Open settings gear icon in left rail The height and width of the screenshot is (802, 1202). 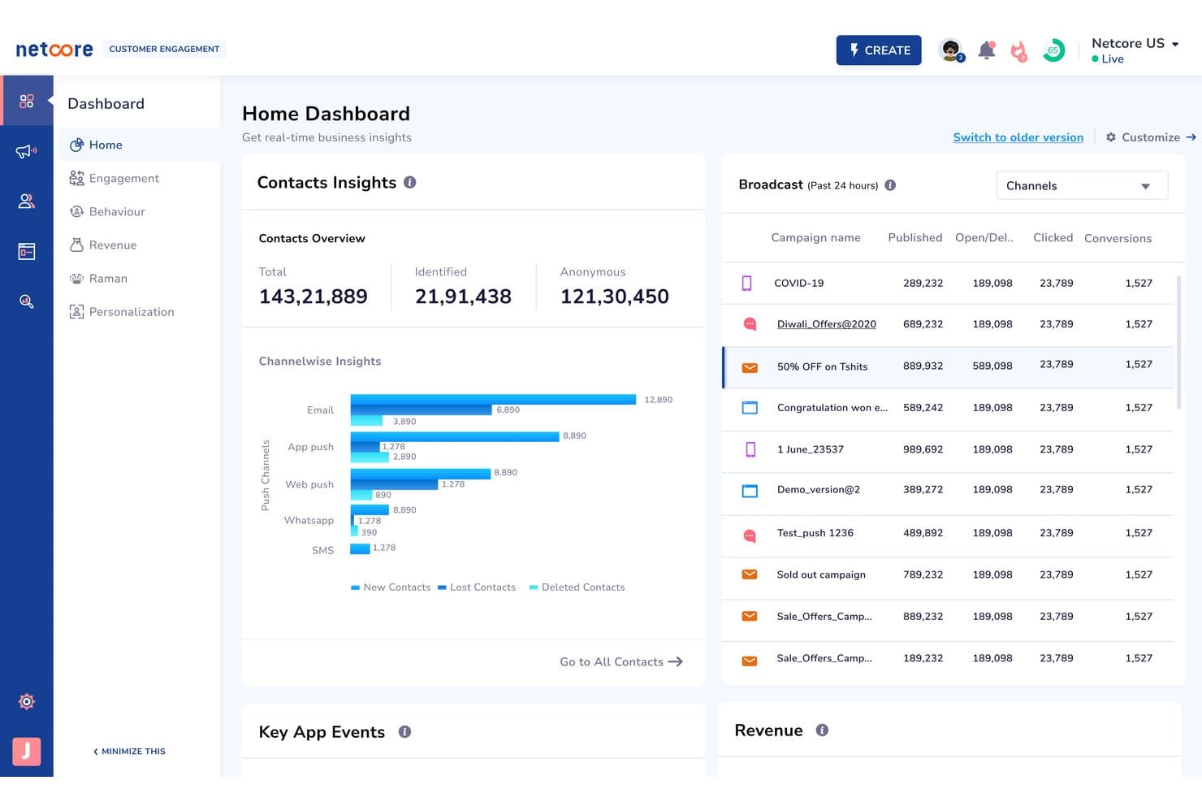pyautogui.click(x=27, y=701)
